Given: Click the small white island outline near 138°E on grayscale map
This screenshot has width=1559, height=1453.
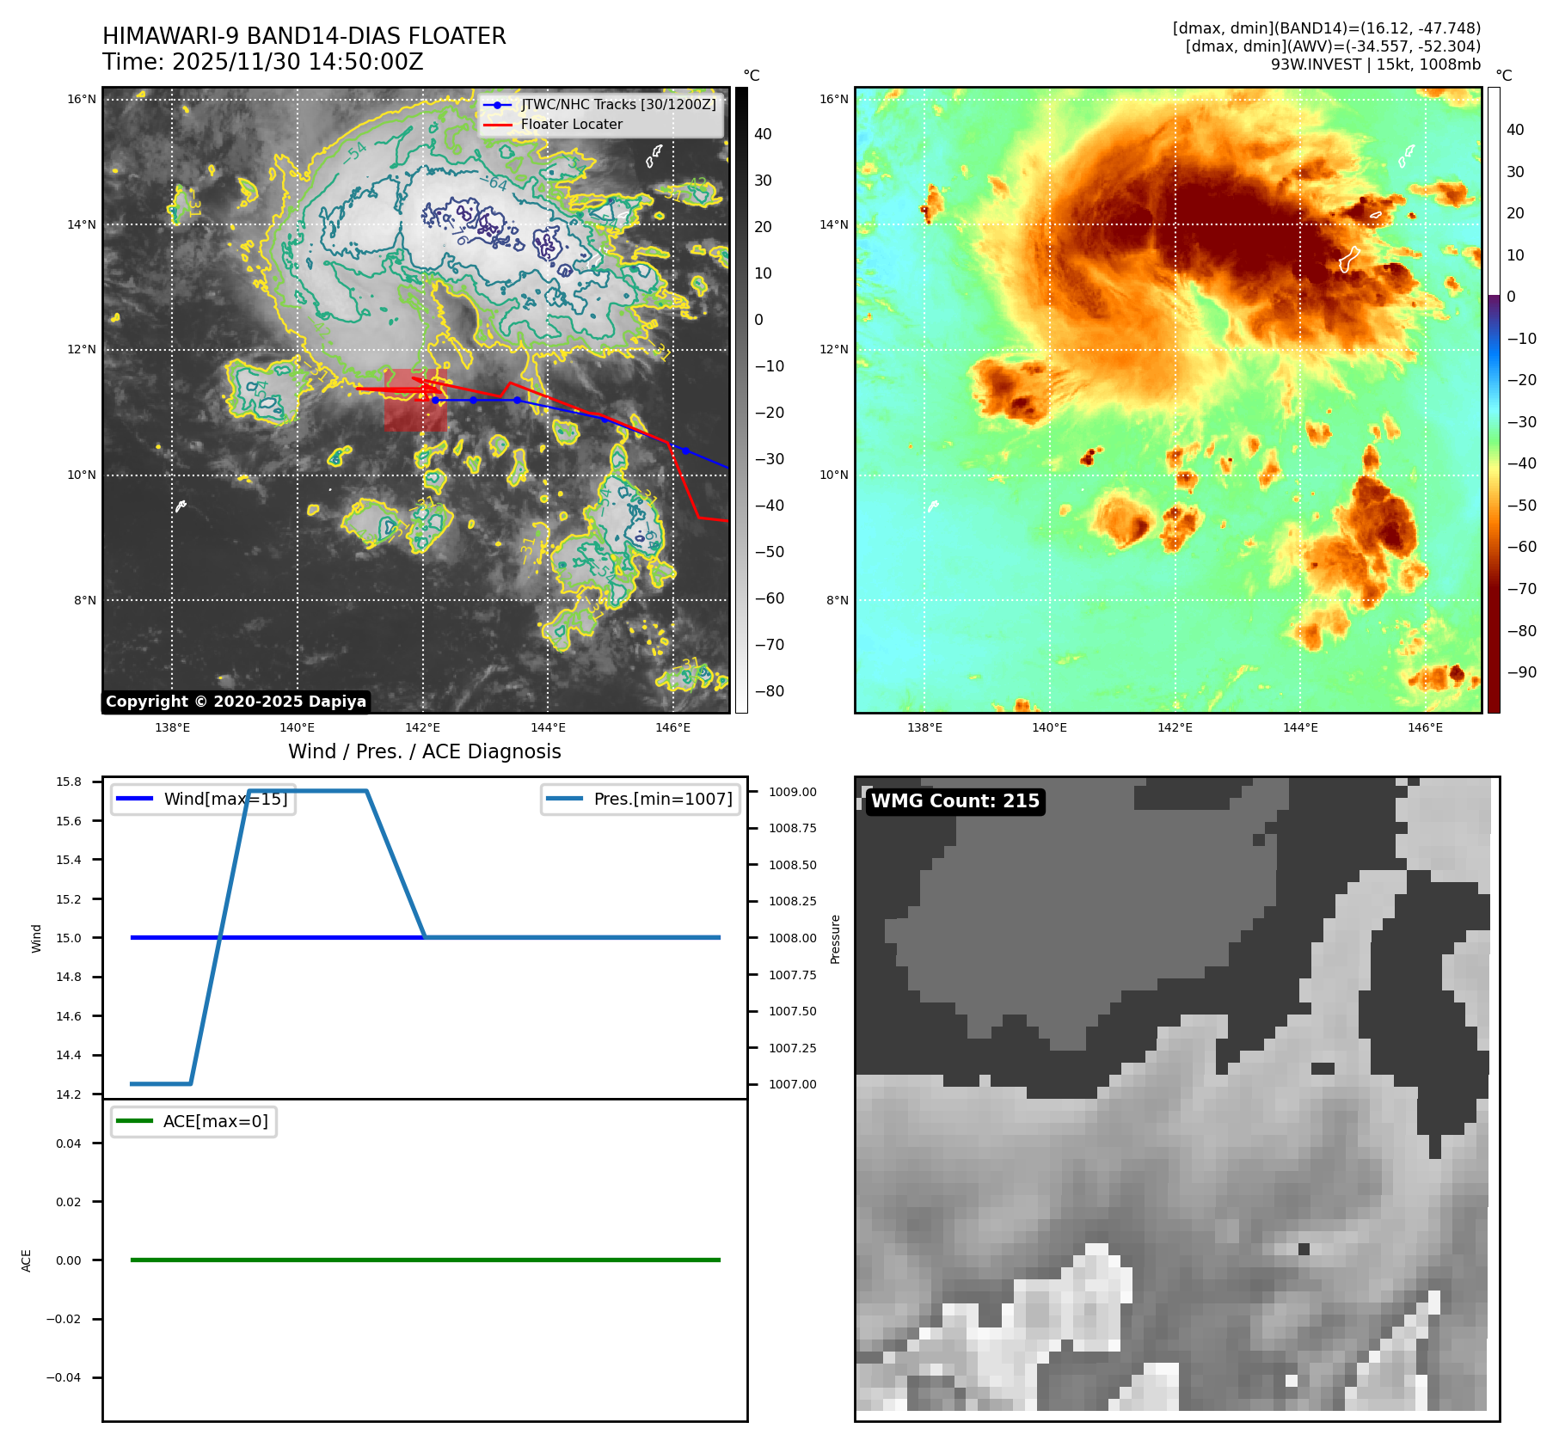Looking at the screenshot, I should point(181,506).
